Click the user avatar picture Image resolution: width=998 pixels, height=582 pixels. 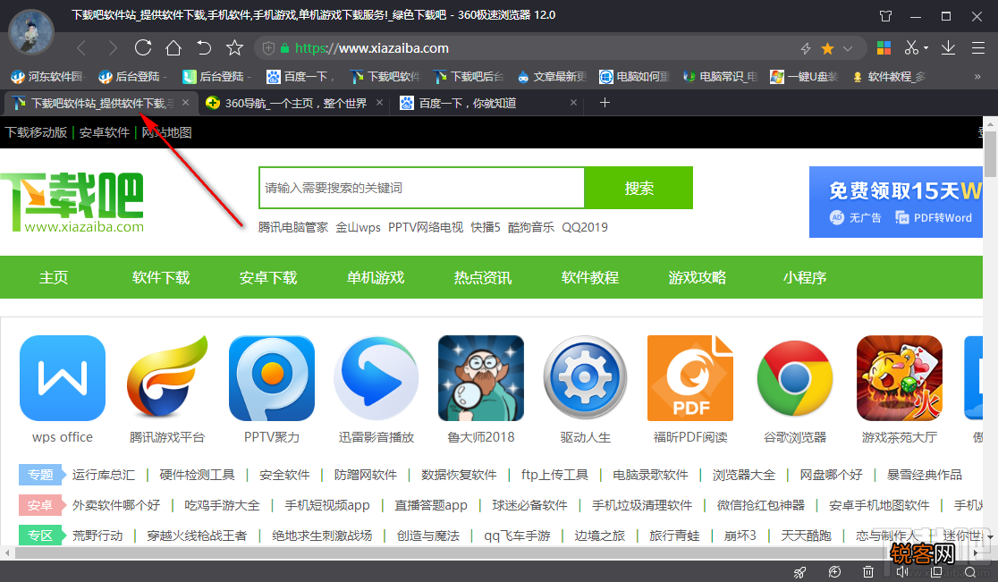(31, 32)
